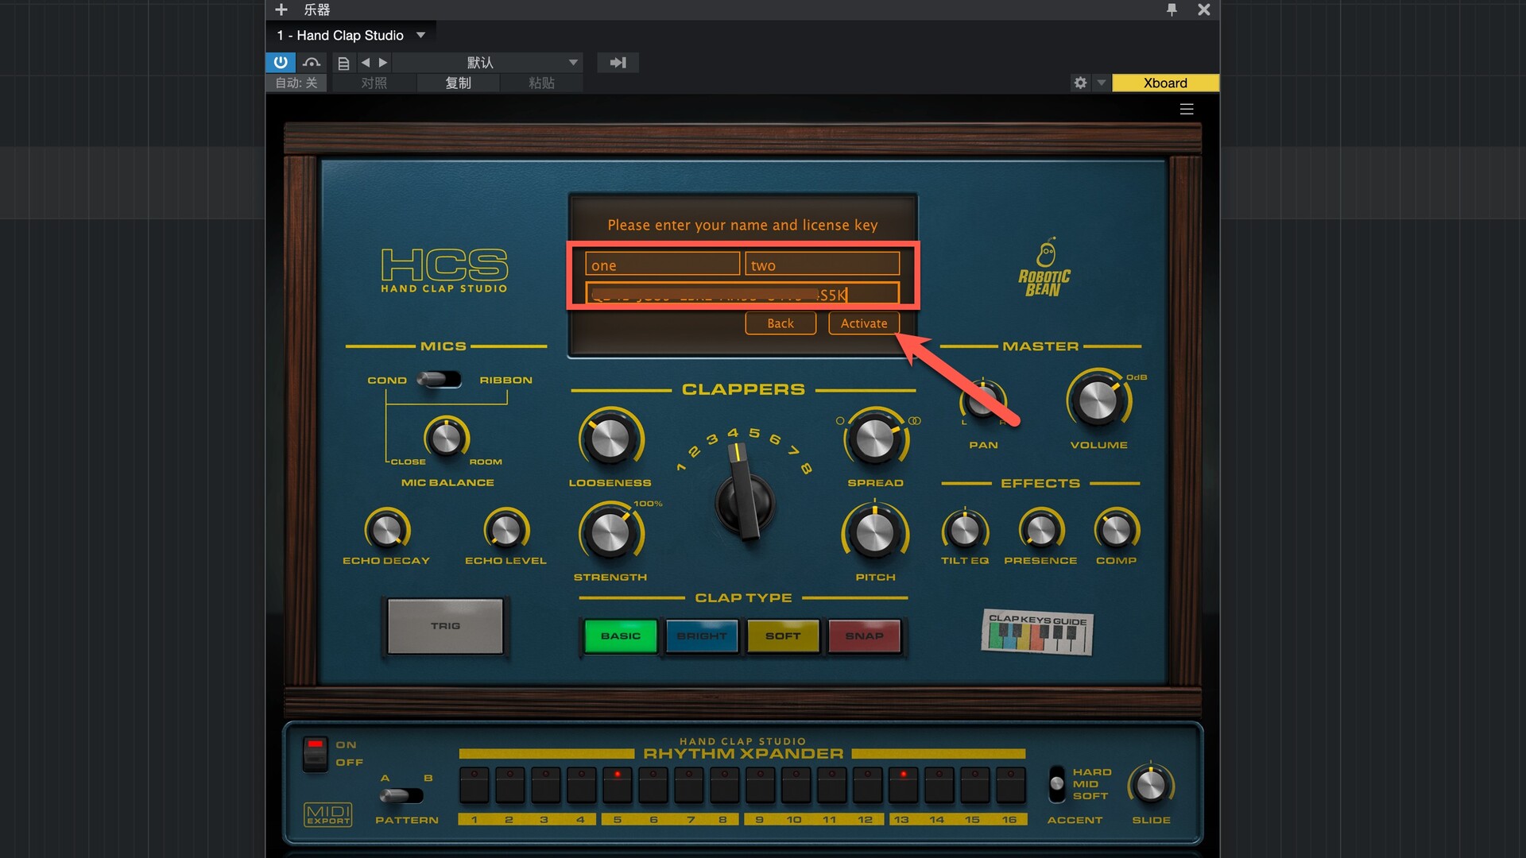Toggle sequencer step 9
Image resolution: width=1526 pixels, height=858 pixels.
[761, 784]
